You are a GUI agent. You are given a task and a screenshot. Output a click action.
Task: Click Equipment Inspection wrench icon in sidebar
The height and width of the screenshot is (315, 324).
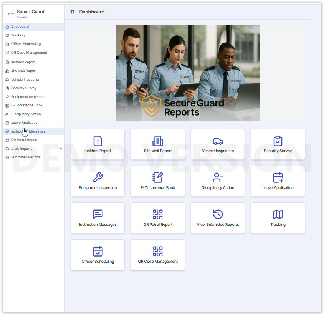(7, 97)
